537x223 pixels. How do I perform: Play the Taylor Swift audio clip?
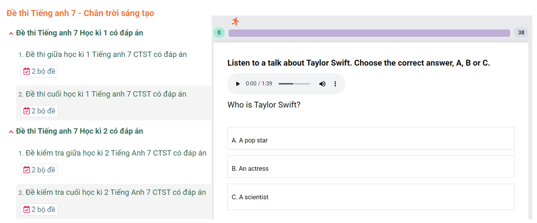tap(238, 84)
